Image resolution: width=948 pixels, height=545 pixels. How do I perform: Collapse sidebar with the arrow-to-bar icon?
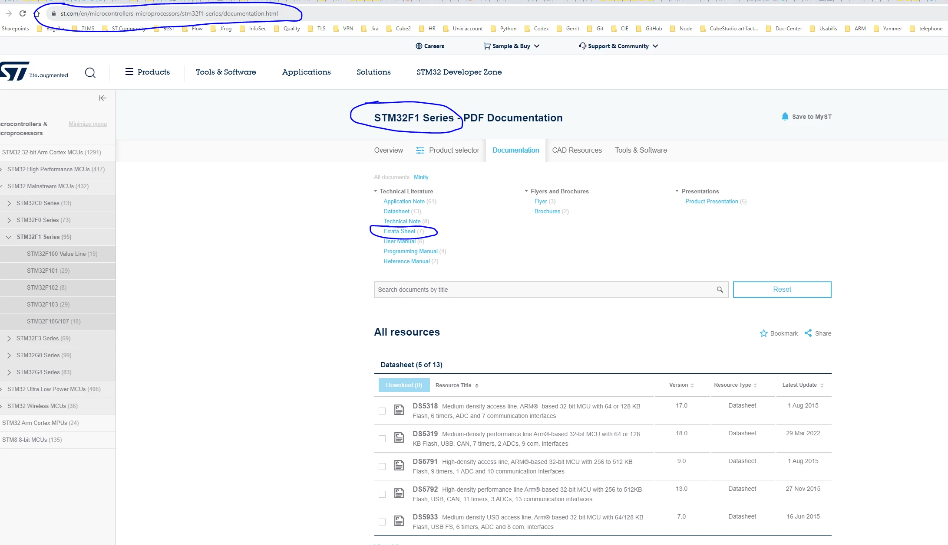102,98
